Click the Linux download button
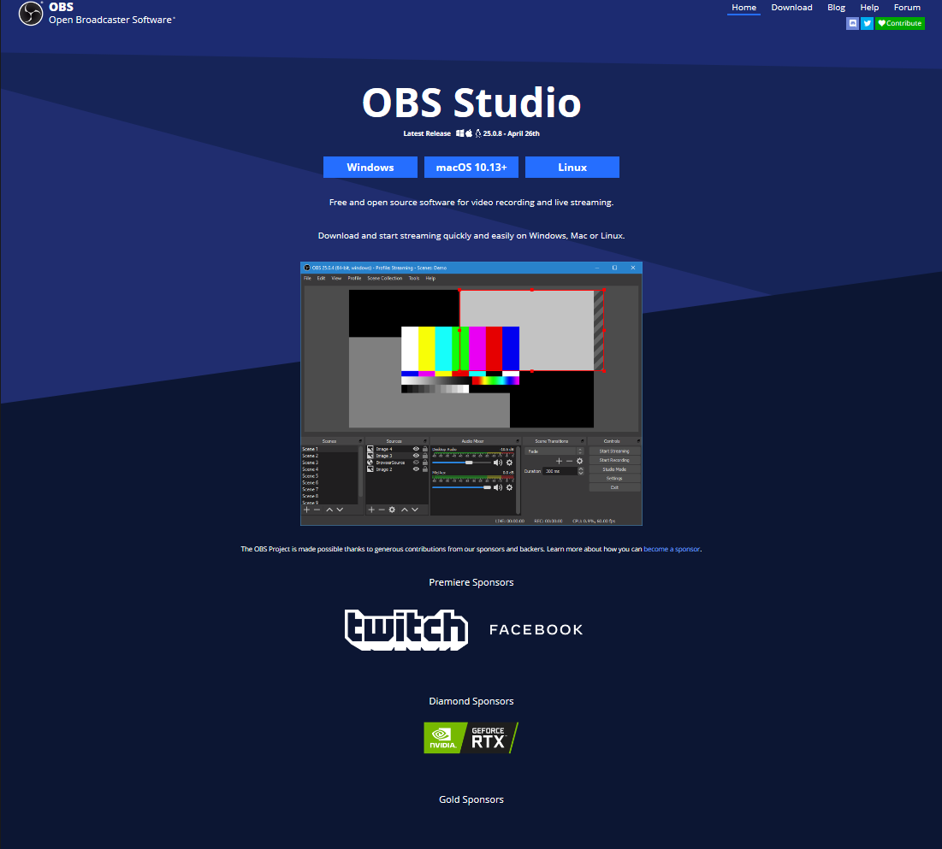Image resolution: width=942 pixels, height=849 pixels. pyautogui.click(x=572, y=168)
